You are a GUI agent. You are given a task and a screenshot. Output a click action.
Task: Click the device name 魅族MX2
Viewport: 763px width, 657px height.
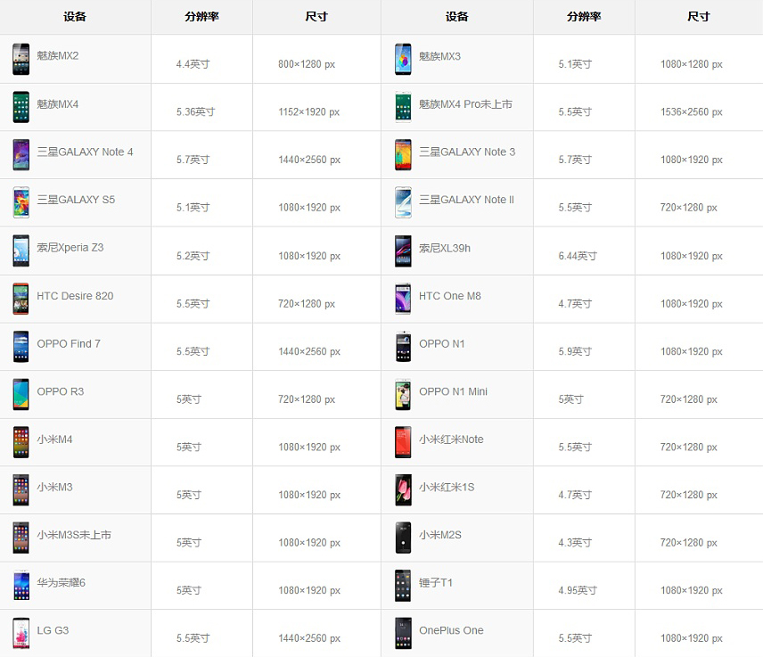coord(57,55)
